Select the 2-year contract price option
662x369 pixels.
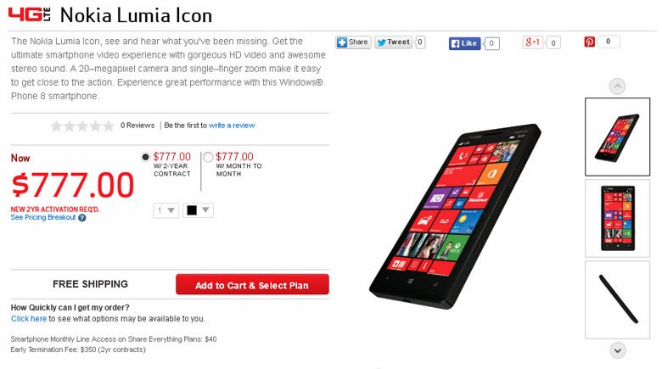pos(145,157)
